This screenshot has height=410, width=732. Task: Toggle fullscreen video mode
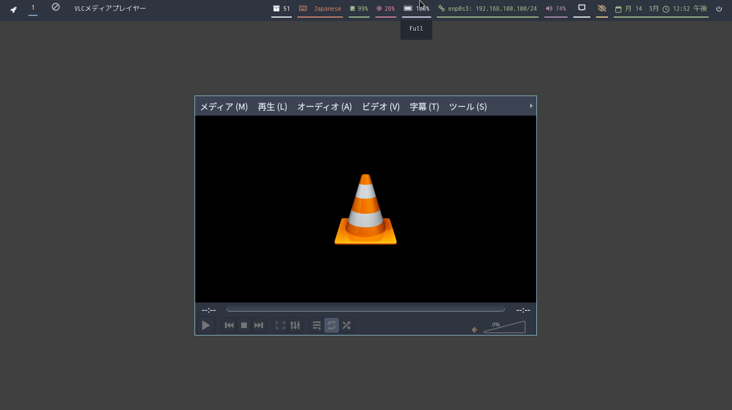(x=280, y=325)
